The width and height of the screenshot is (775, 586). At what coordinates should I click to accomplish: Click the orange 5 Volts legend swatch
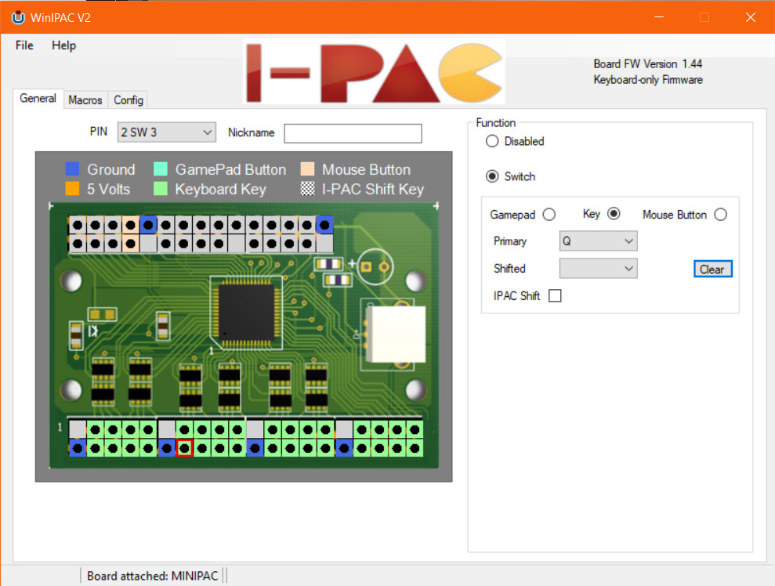[x=73, y=189]
